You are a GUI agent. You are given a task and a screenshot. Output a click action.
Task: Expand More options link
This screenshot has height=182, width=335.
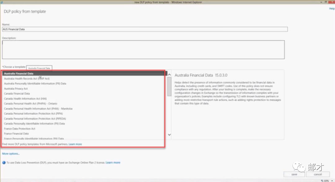11,153
